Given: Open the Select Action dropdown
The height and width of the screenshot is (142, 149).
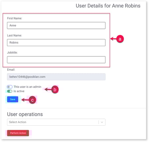Looking at the screenshot, I should click(56, 122).
